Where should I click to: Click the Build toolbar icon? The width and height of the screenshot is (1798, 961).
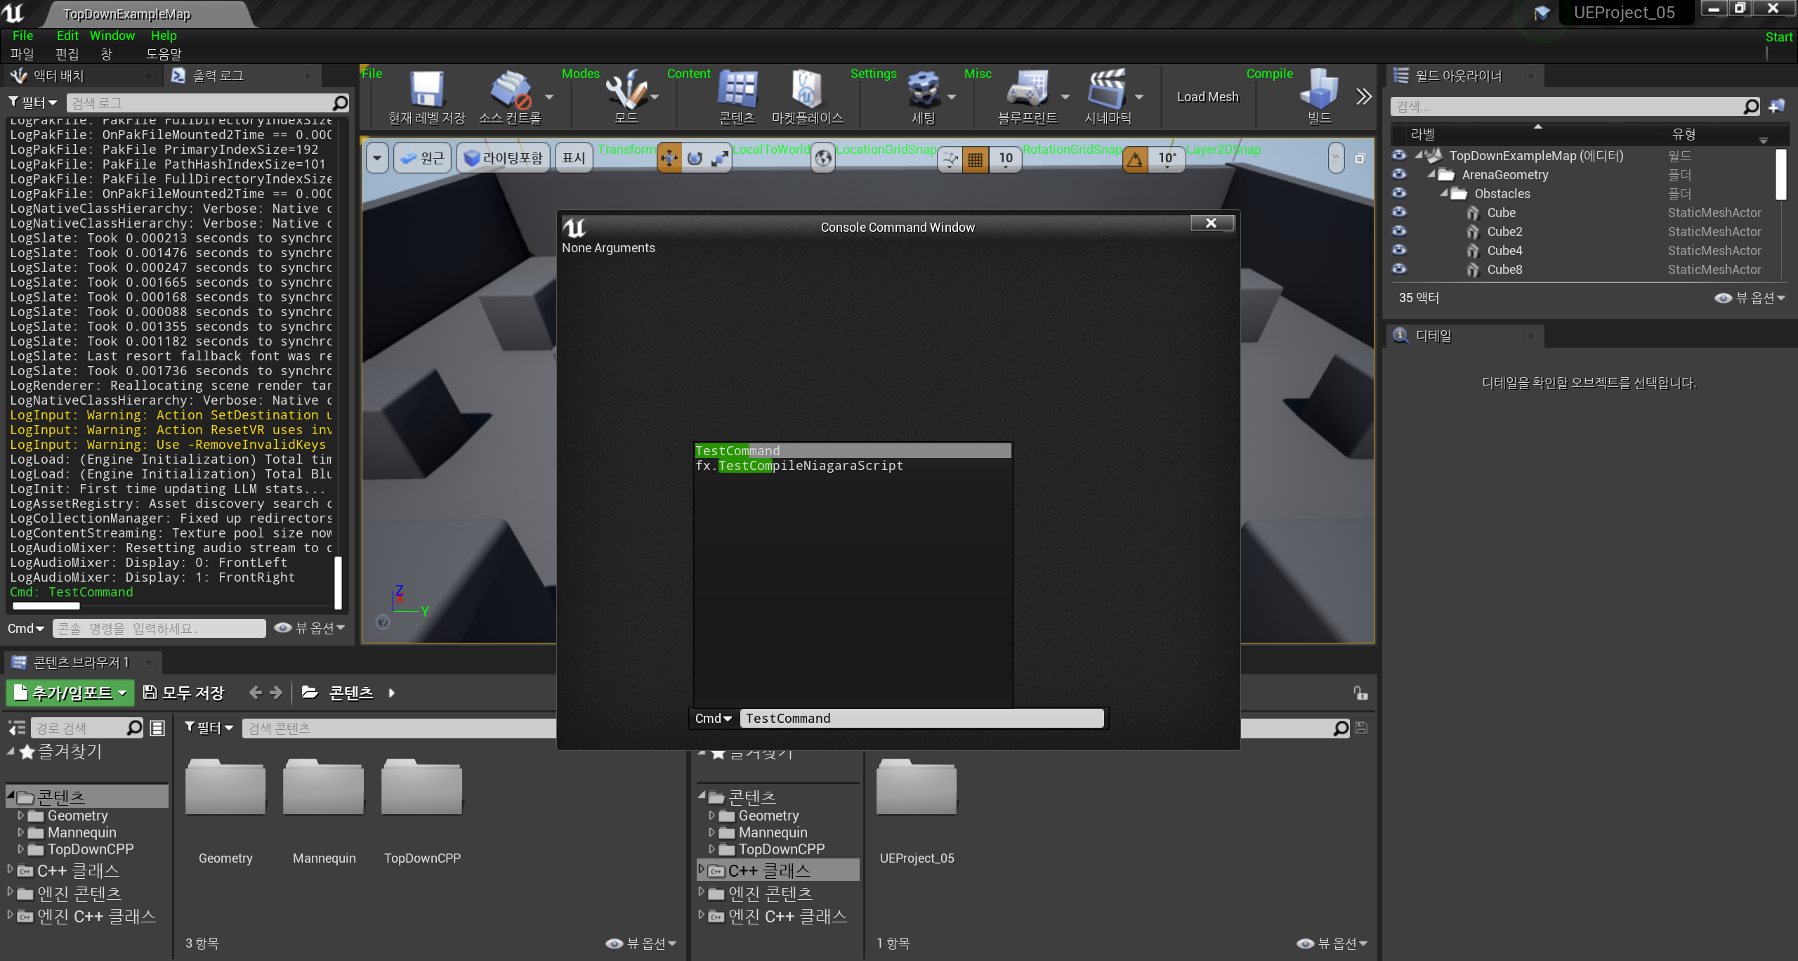click(1319, 90)
